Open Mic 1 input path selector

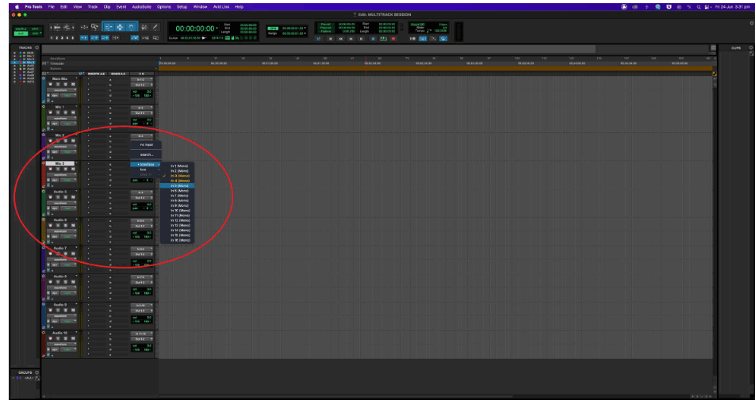[x=141, y=108]
